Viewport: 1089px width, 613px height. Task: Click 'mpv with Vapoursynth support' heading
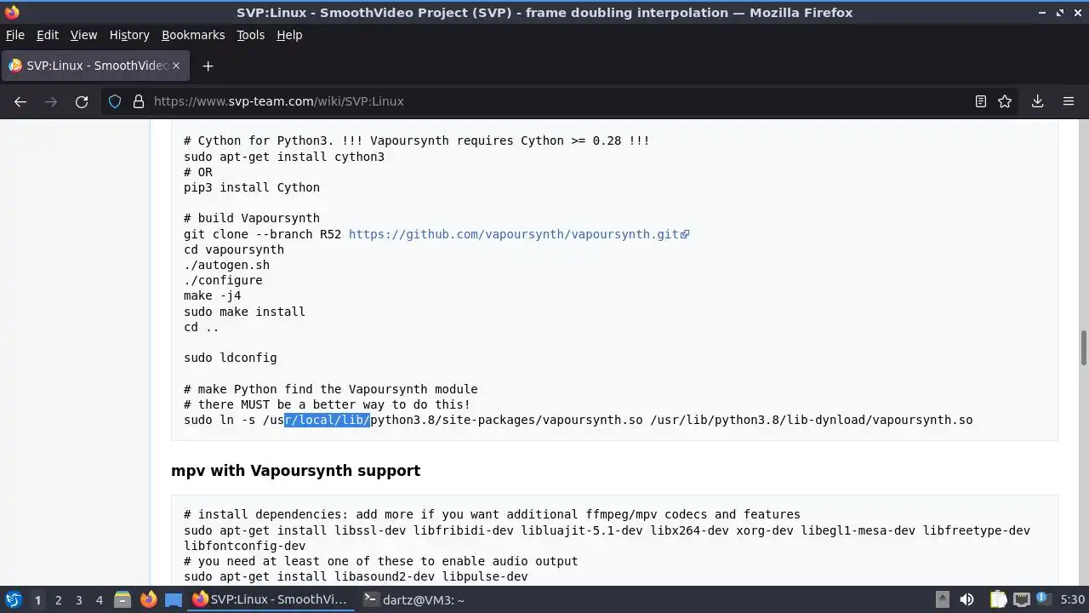[295, 471]
